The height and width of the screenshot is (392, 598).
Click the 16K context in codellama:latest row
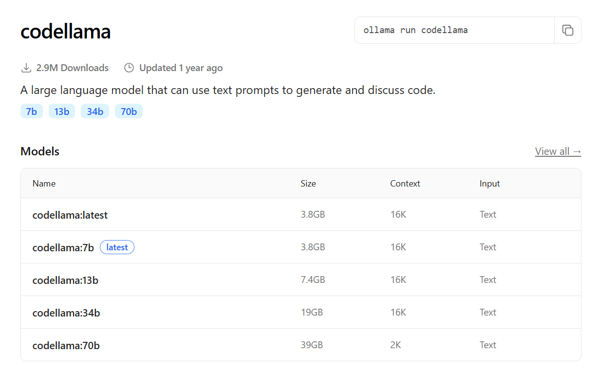(x=398, y=215)
